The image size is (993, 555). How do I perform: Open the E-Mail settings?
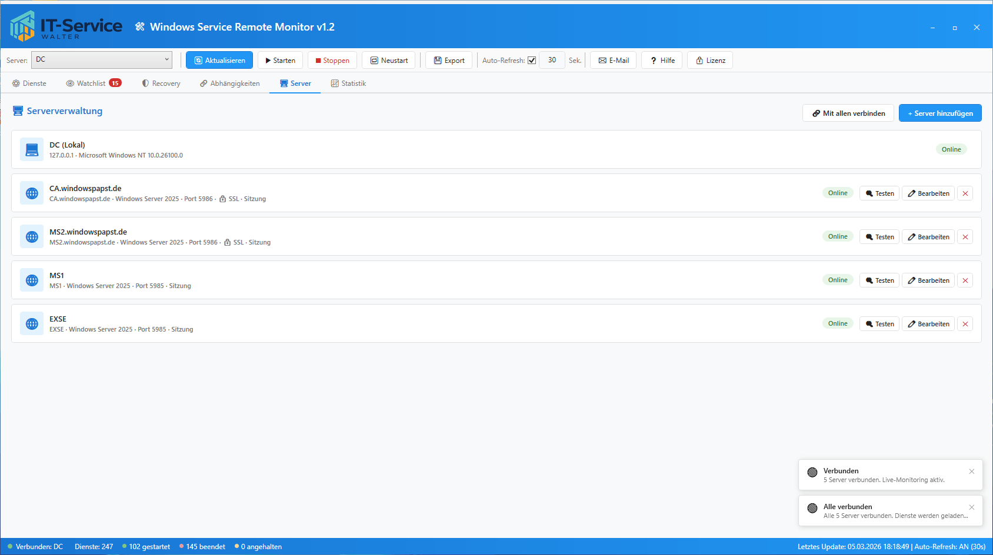coord(613,61)
